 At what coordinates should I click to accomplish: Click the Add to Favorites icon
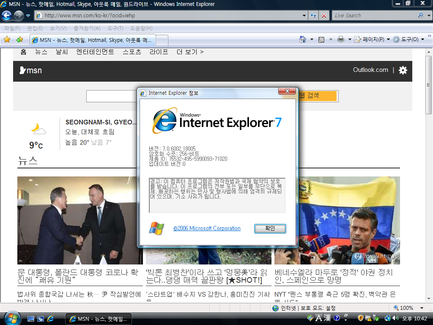click(x=19, y=39)
